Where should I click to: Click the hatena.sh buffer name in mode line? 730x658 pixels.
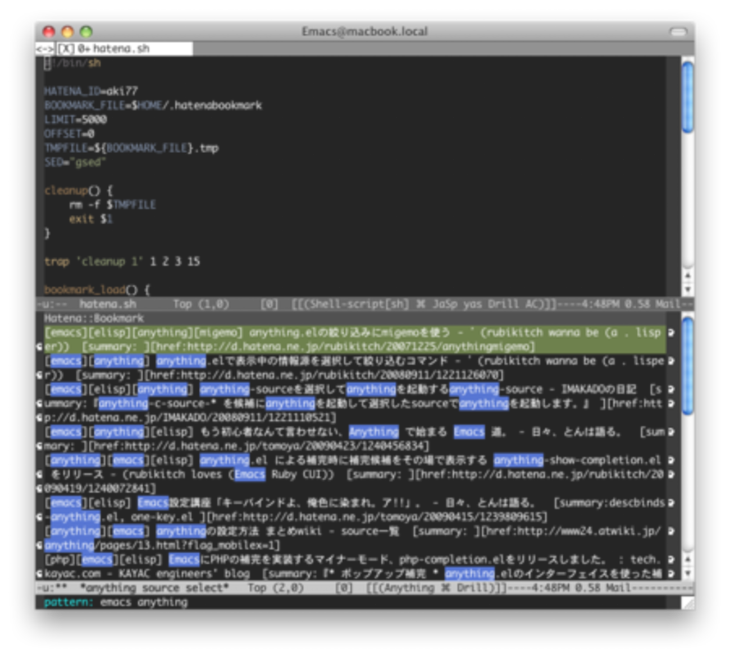(107, 304)
